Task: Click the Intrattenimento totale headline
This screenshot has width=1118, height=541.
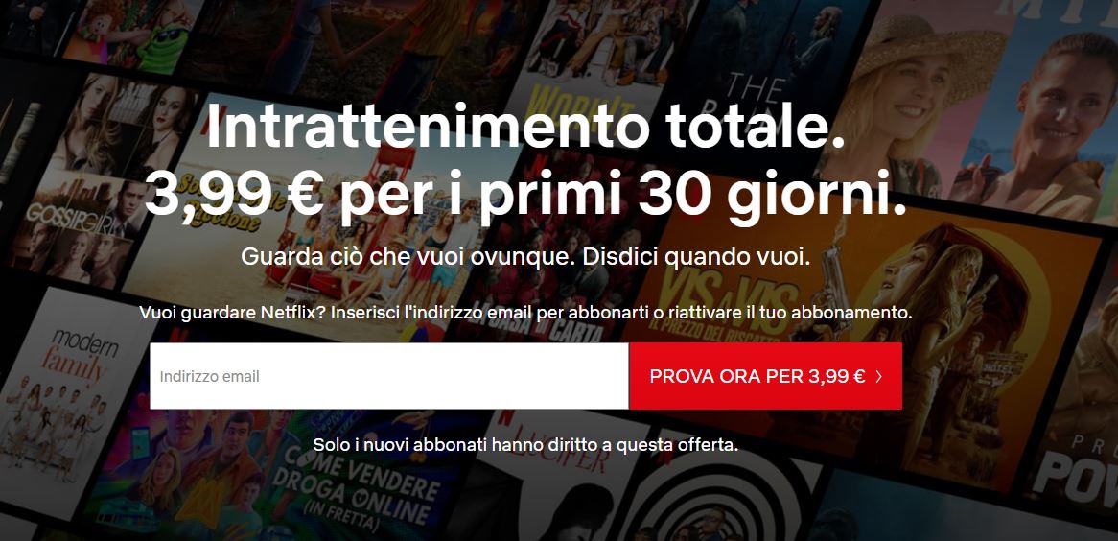Action: 525,127
